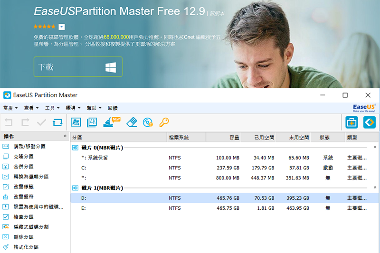Screen dimensions: 380x253
Task: Click 合併分區 operation text
Action: coord(23,166)
